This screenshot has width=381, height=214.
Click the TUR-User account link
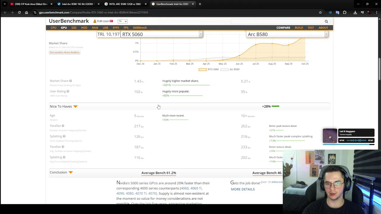103,21
